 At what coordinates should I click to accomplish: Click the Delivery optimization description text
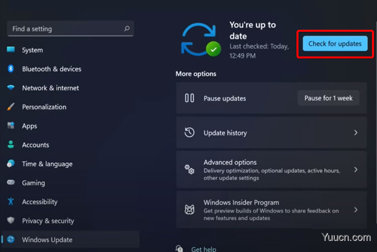272,174
